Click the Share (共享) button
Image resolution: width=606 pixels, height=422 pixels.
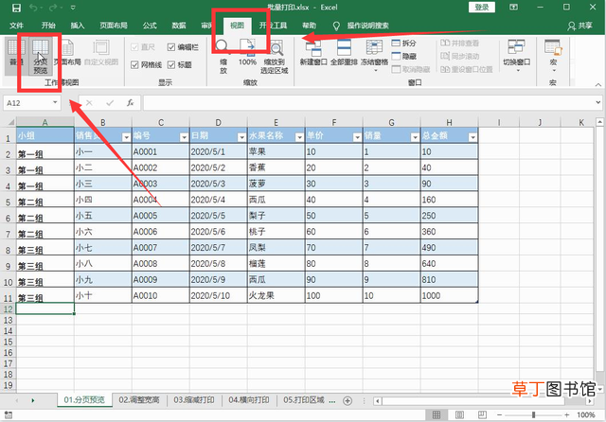(579, 26)
